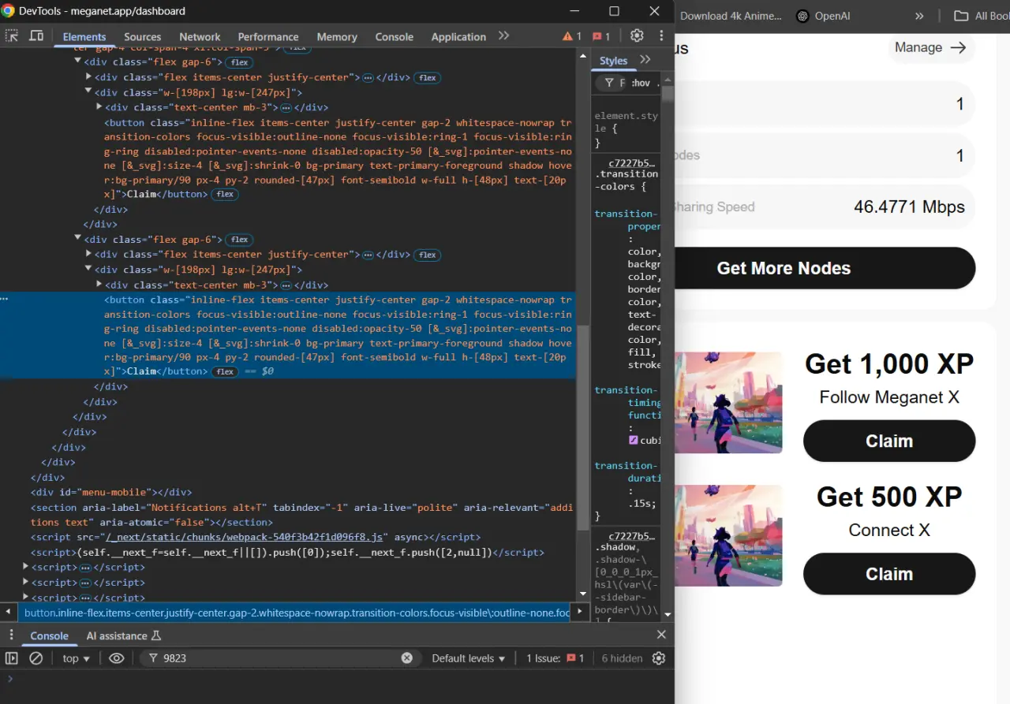Close the console drawer
Image resolution: width=1010 pixels, height=704 pixels.
tap(661, 635)
